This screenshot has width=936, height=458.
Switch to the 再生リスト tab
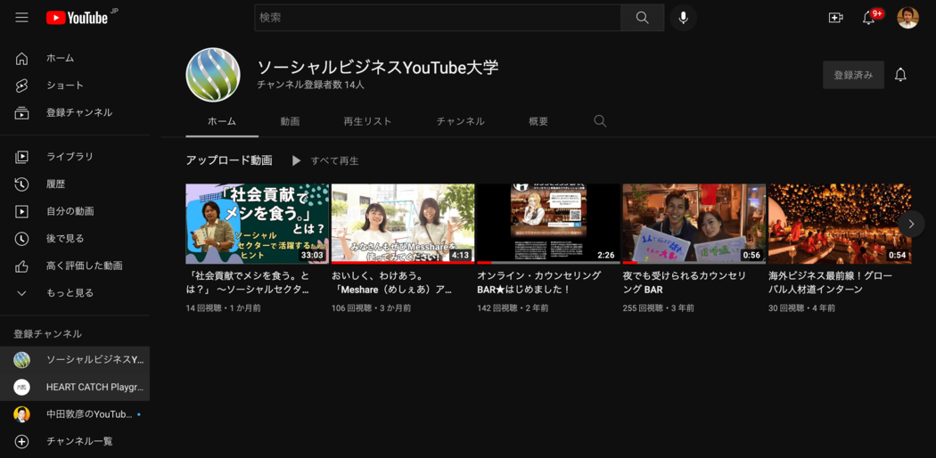(x=367, y=121)
